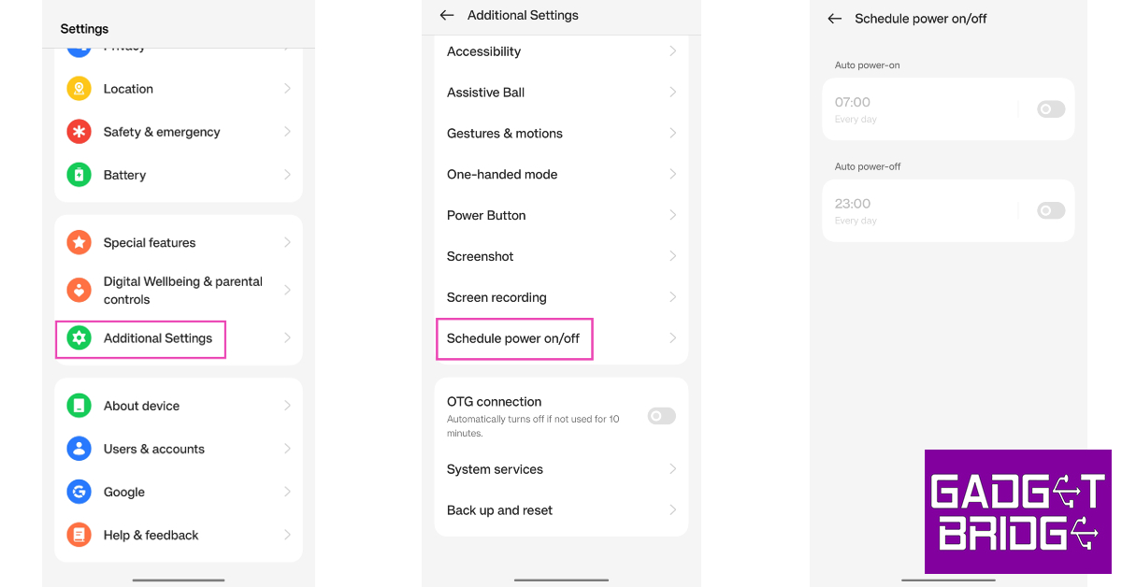Tap the orange Special features star icon

[x=79, y=242]
